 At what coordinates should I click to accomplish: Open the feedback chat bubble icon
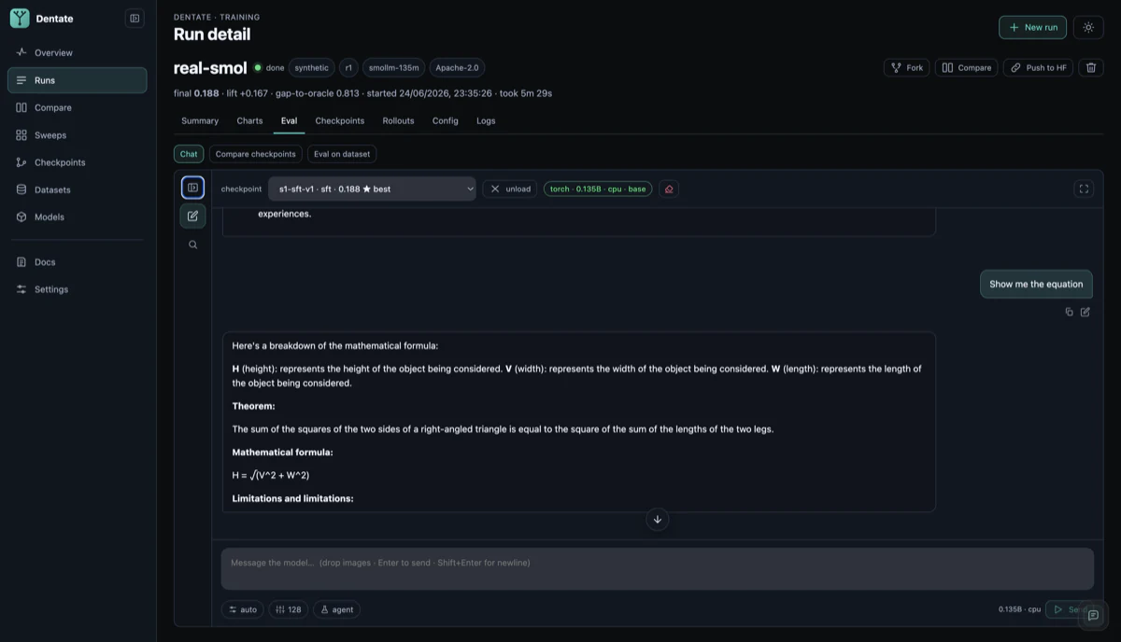point(1093,615)
